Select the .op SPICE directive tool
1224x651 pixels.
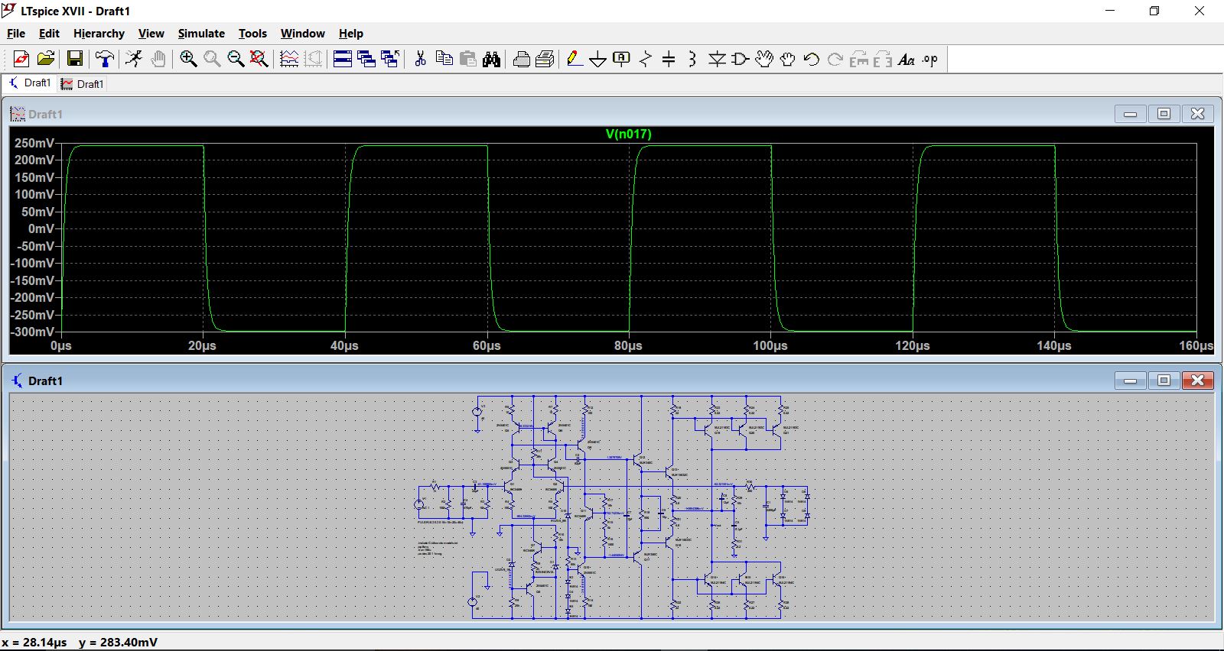pyautogui.click(x=930, y=59)
